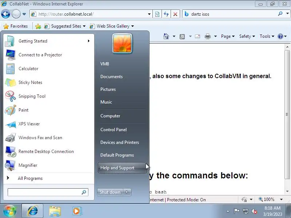Open Paint from Start menu
The width and height of the screenshot is (291, 218).
pos(48,110)
